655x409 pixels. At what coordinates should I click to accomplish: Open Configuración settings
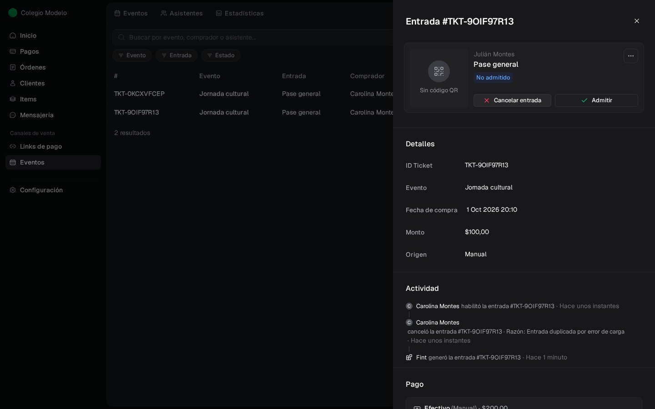tap(53, 190)
